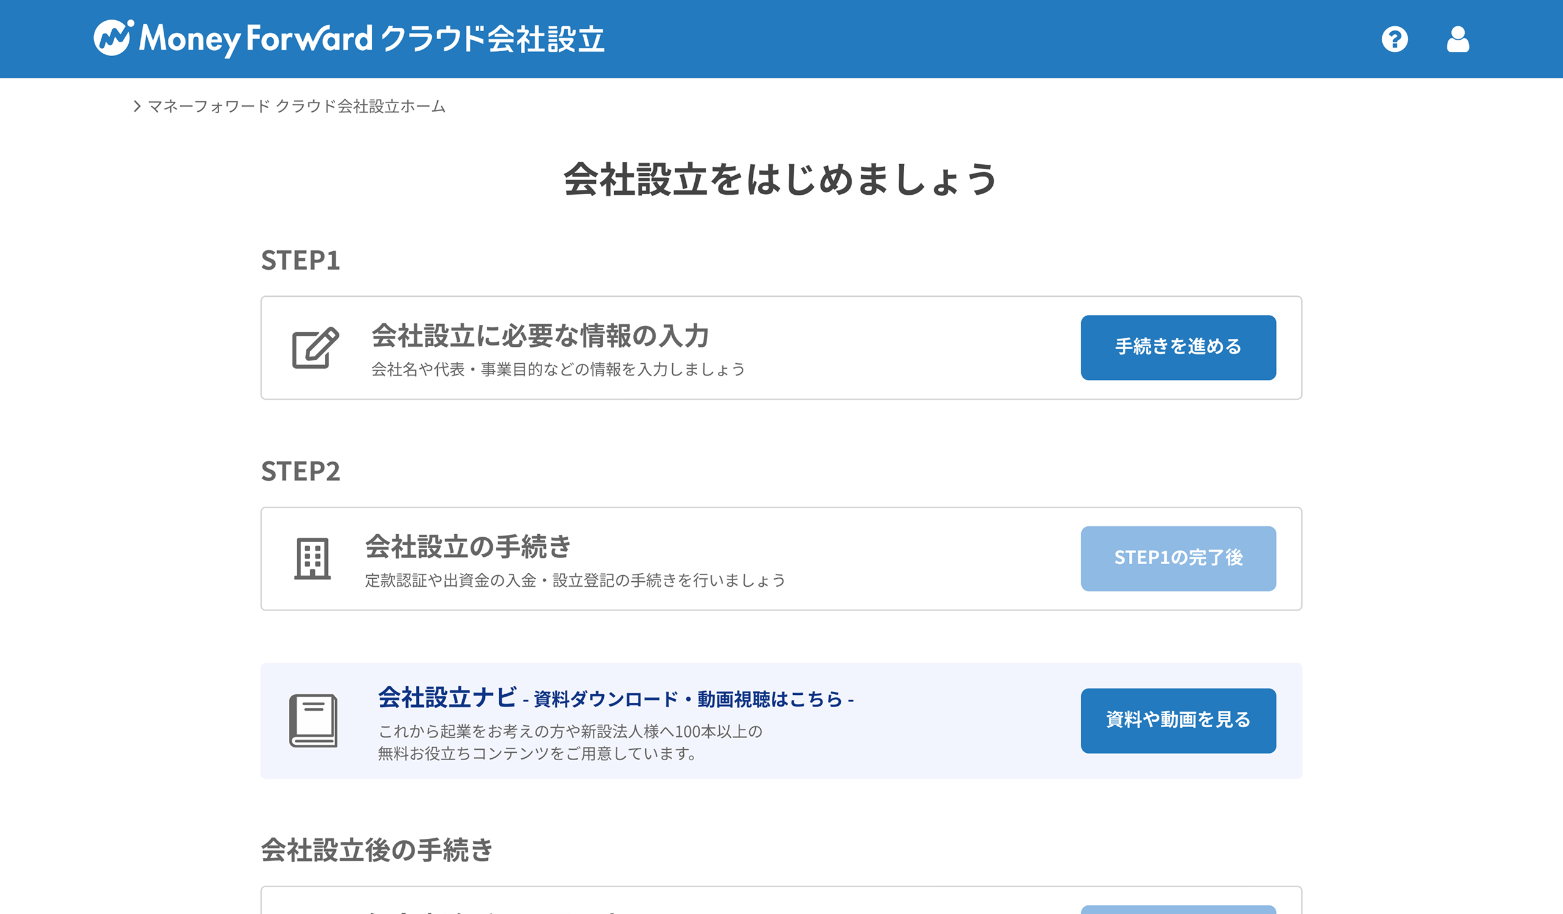Viewport: 1563px width, 914px height.
Task: Click the Money Forward logo icon
Action: pos(114,38)
